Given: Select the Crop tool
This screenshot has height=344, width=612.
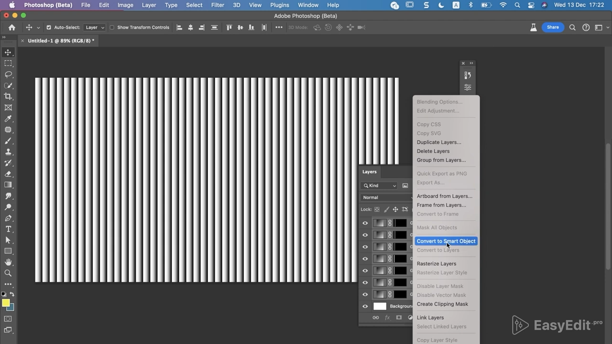Looking at the screenshot, I should (x=8, y=97).
